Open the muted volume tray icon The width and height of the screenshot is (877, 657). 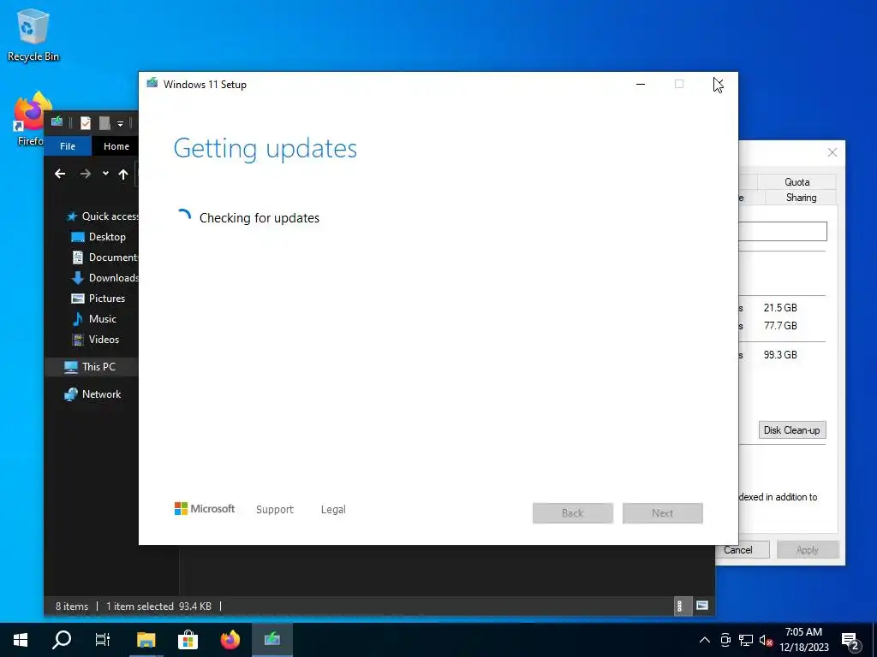[766, 640]
